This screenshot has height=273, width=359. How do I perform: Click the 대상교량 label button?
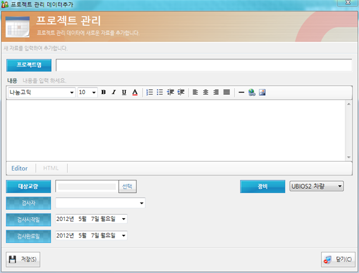(28, 187)
